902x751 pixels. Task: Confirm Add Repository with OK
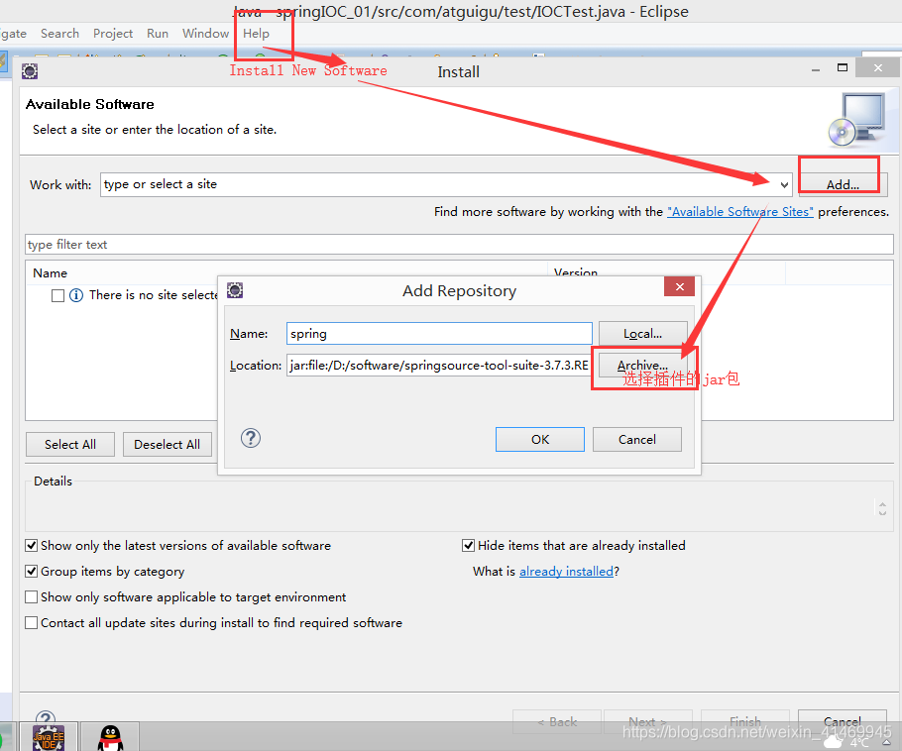(x=539, y=439)
